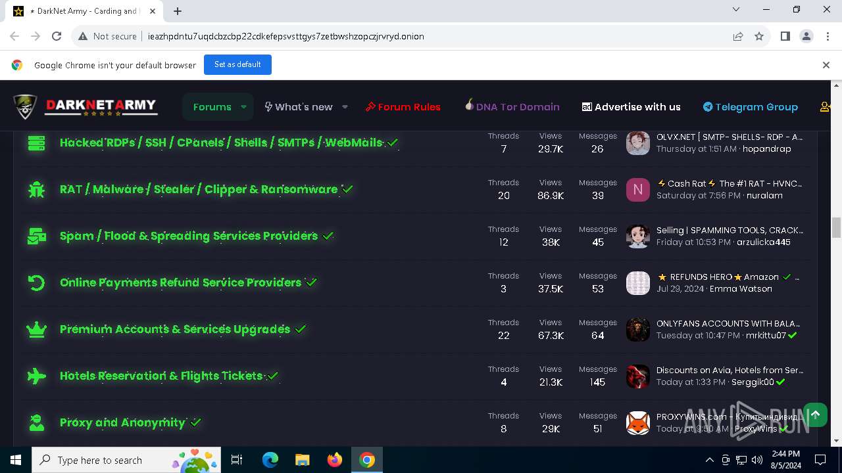Screen dimensions: 842x473
Task: Open the Forum Rules menu item
Action: click(403, 107)
